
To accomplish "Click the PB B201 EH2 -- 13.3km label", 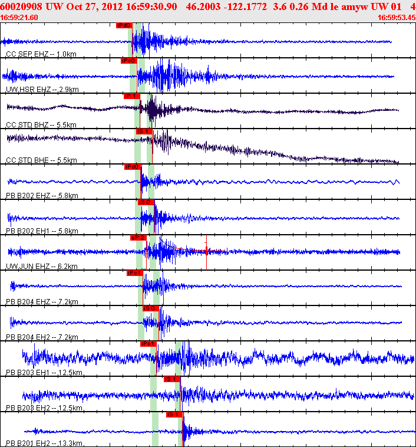I will (44, 443).
